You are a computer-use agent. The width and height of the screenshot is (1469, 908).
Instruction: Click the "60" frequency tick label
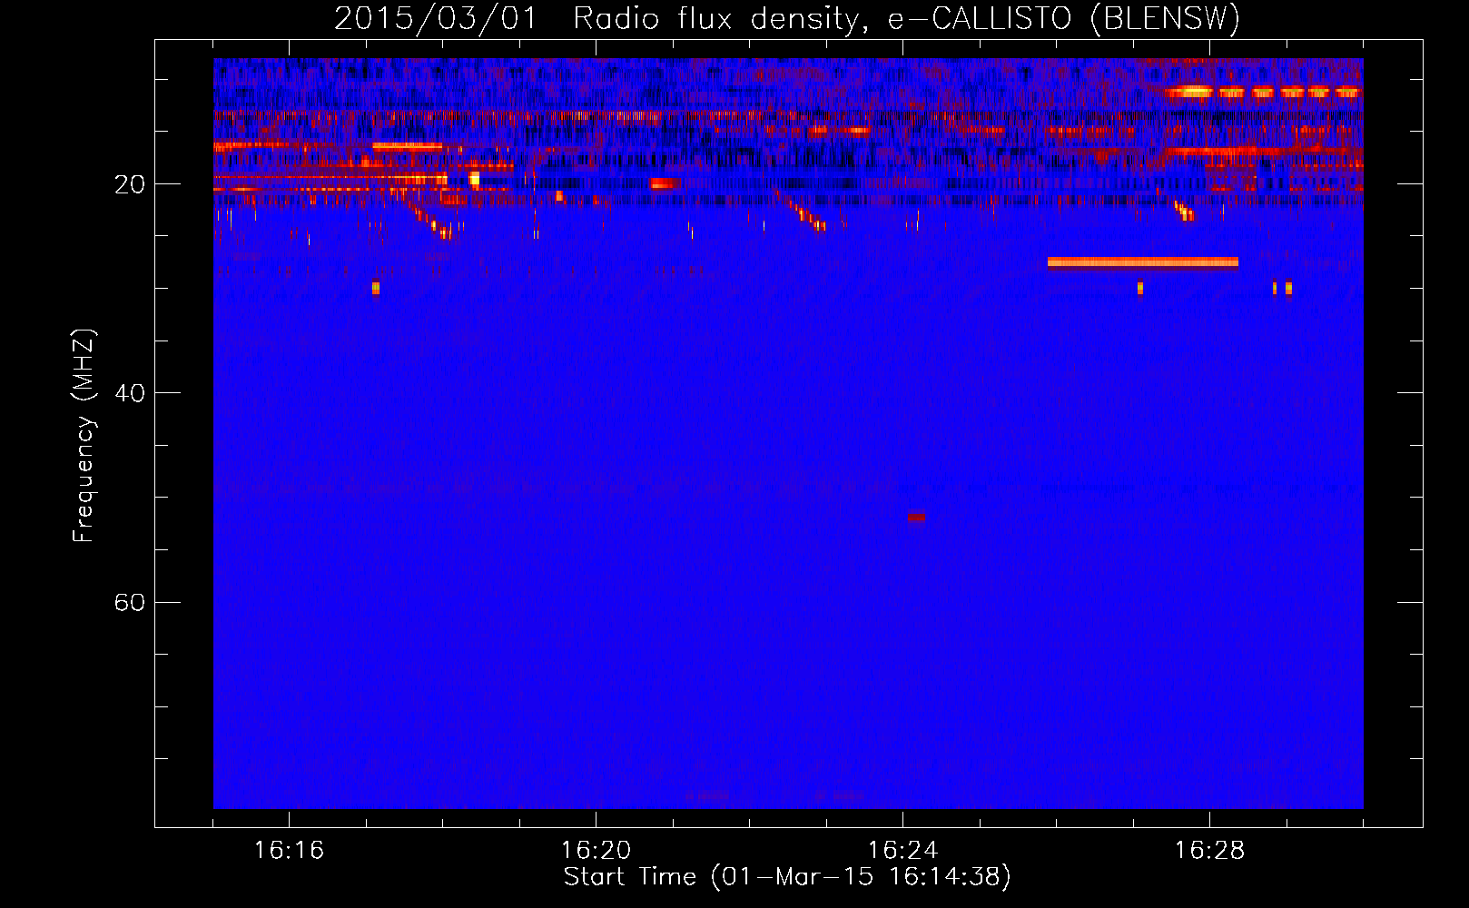click(129, 602)
